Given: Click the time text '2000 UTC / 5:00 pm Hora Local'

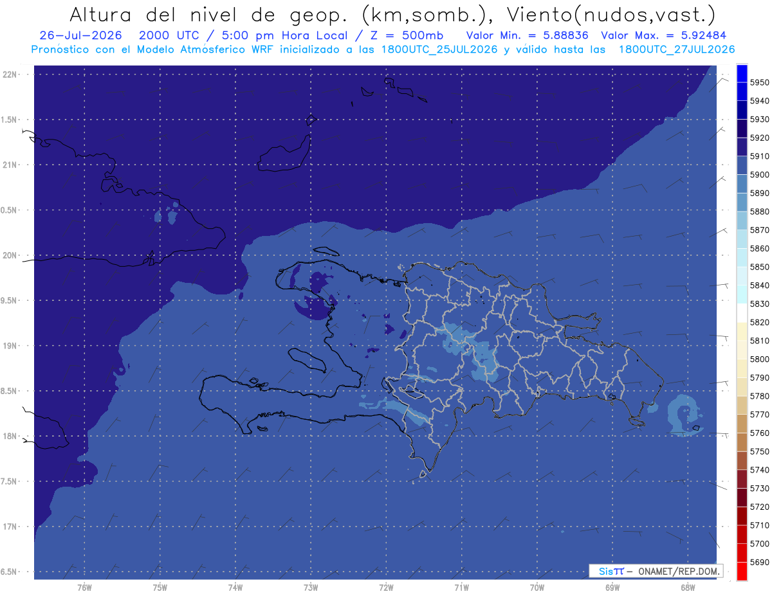Looking at the screenshot, I should point(243,35).
